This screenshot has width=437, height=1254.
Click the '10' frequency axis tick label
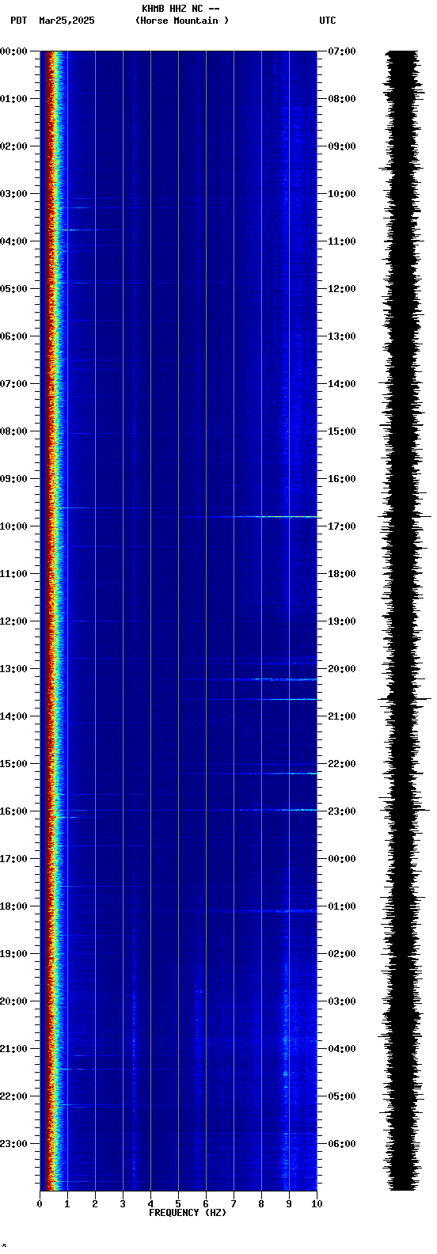point(317,1204)
